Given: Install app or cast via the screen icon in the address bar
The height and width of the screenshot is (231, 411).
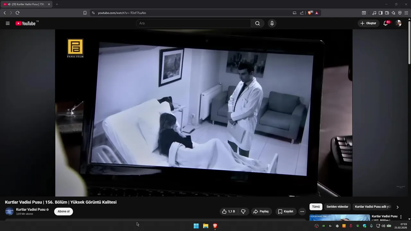Looking at the screenshot, I should [x=294, y=13].
